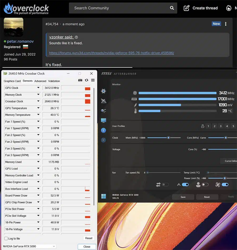Click the blue information icon in Afterburner
The height and width of the screenshot is (250, 237).
(103, 130)
